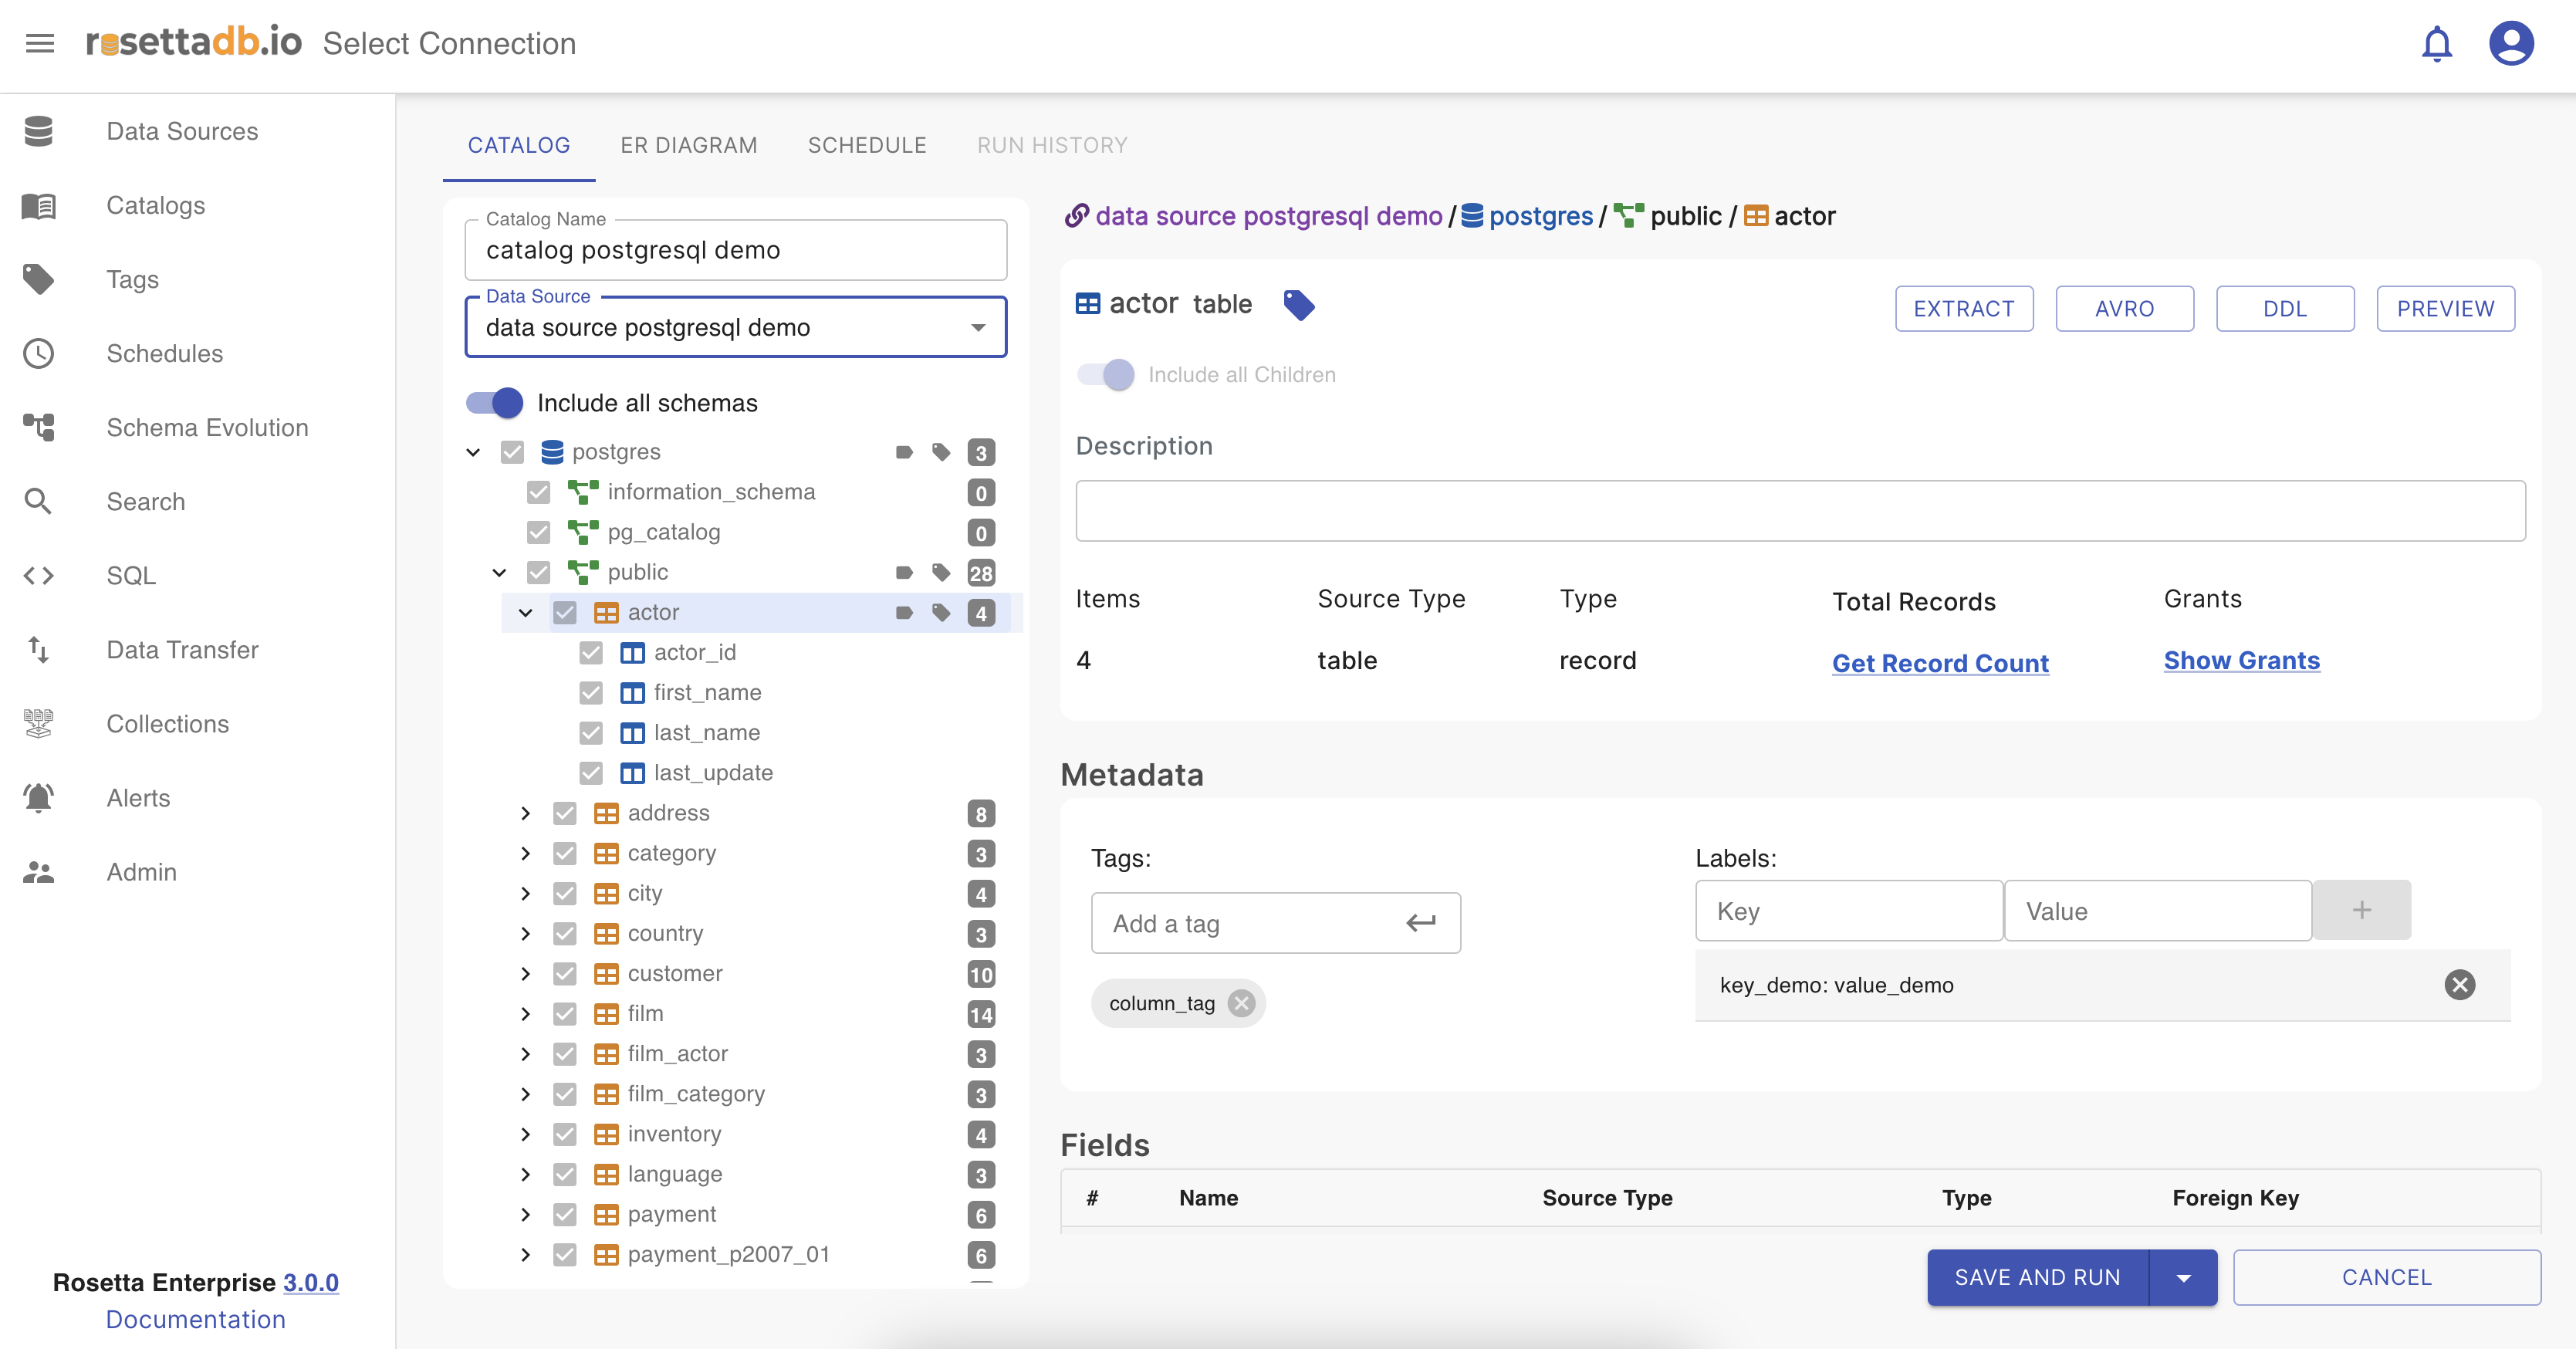Viewport: 2576px width, 1349px height.
Task: Click the DDL button
Action: tap(2284, 309)
